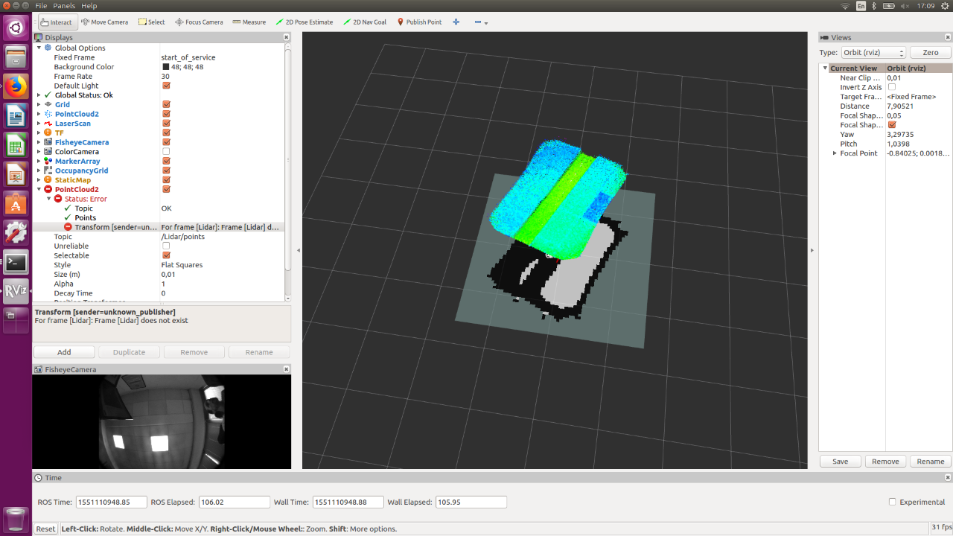
Task: Click the ROS Time input field
Action: click(111, 502)
